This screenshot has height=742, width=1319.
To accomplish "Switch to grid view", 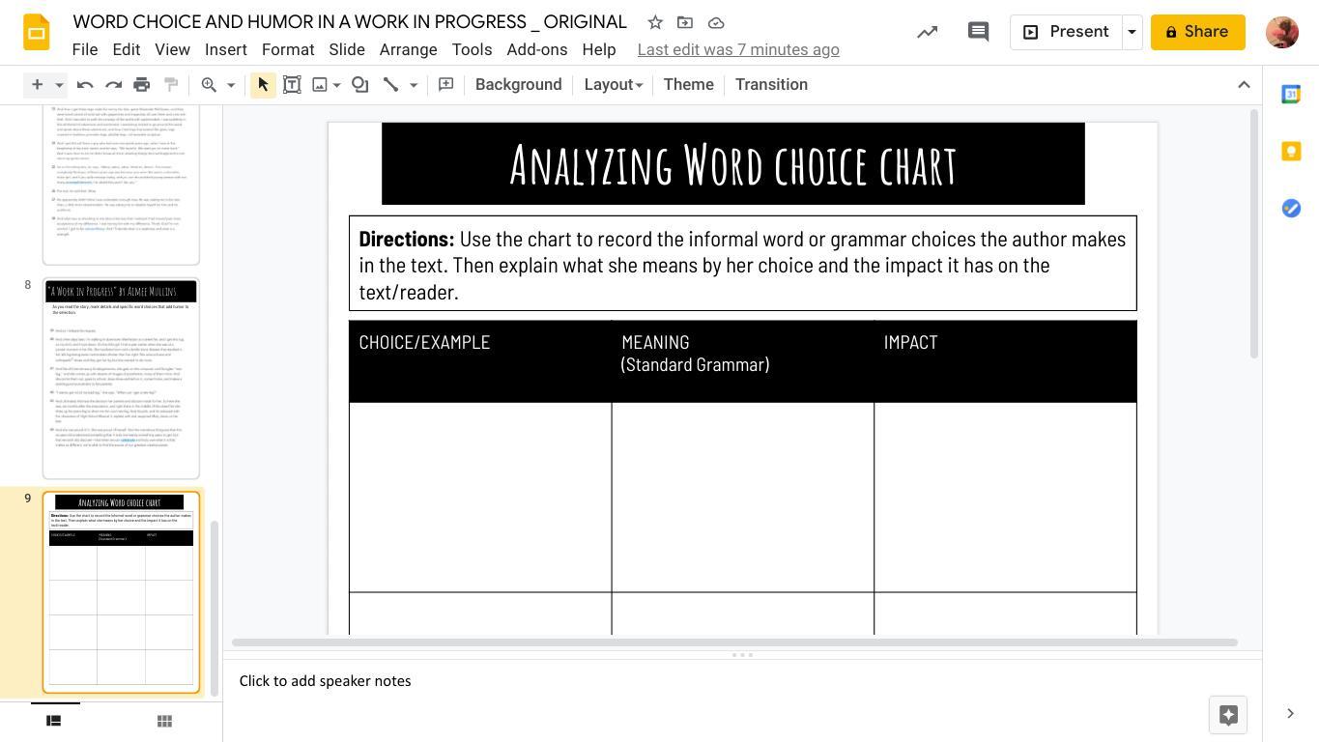I will (x=164, y=721).
